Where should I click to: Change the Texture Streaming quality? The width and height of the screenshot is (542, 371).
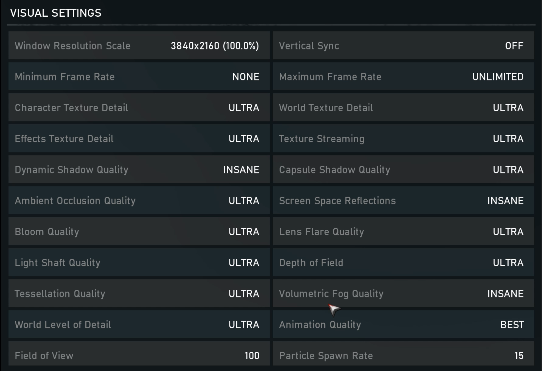point(403,139)
